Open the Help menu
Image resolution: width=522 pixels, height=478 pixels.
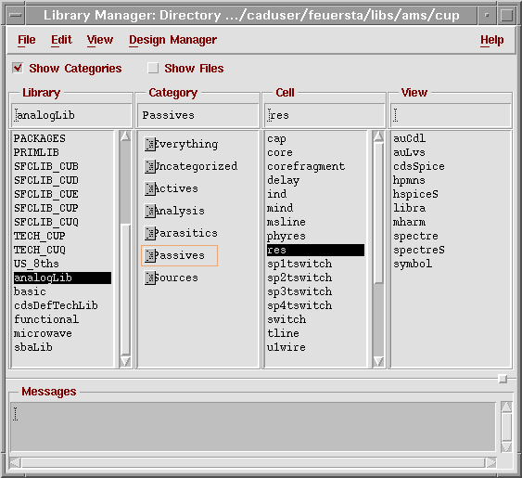491,40
